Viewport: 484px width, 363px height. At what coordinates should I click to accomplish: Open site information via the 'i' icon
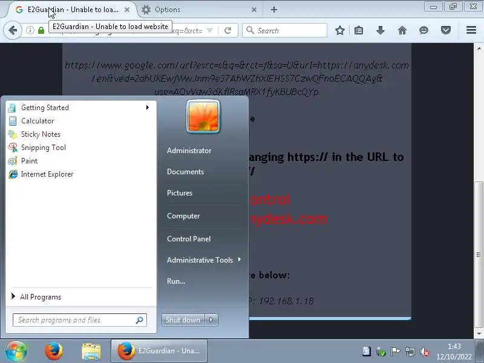coord(30,30)
